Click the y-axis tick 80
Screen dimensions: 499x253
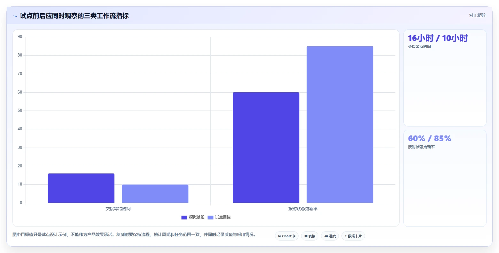(20, 55)
